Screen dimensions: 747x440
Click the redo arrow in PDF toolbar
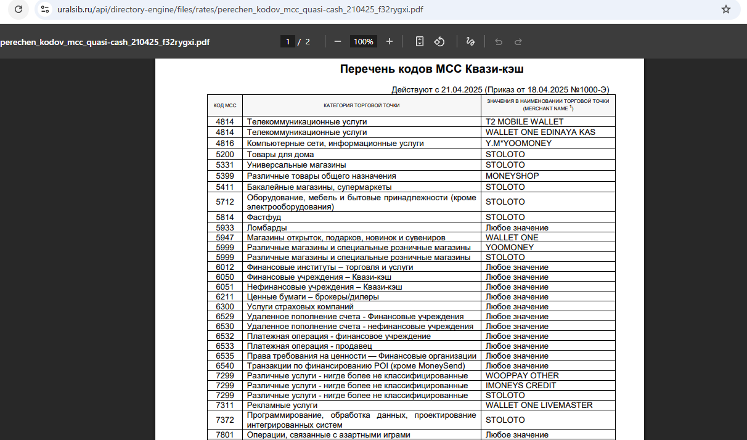[x=518, y=41]
